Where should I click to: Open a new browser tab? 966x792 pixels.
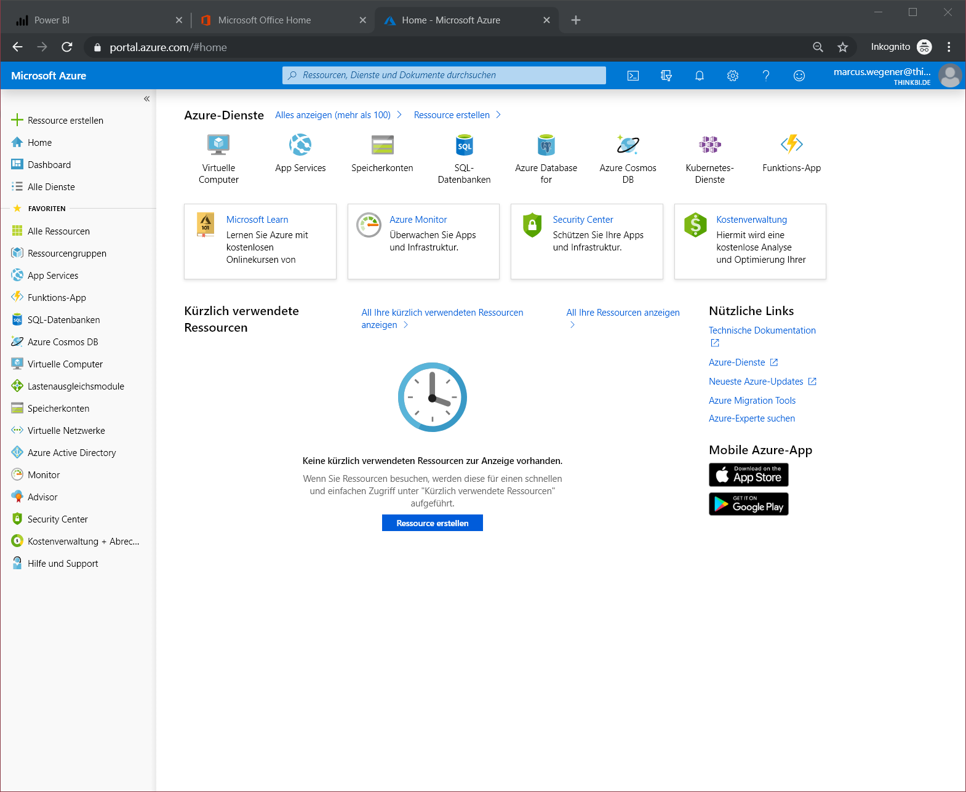tap(576, 20)
